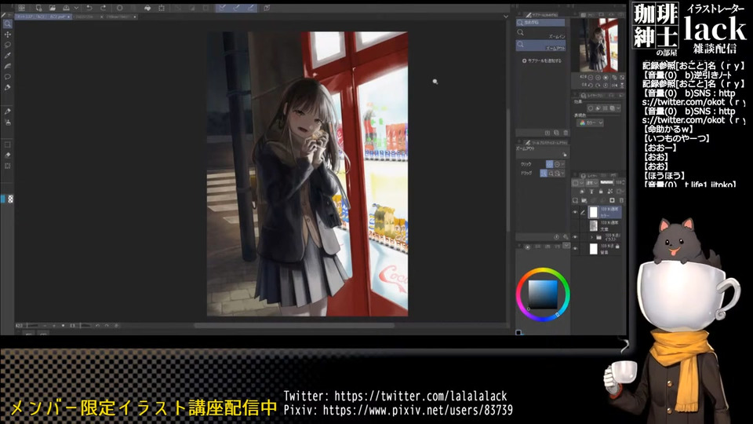Click the Navigator preview thumbnail
This screenshot has width=753, height=424.
click(x=598, y=46)
